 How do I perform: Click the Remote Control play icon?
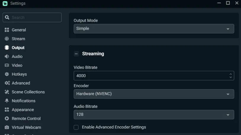(7, 118)
